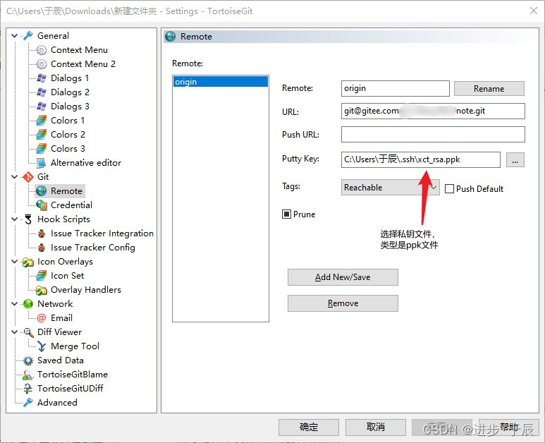Click the Remote name input field

(x=396, y=88)
